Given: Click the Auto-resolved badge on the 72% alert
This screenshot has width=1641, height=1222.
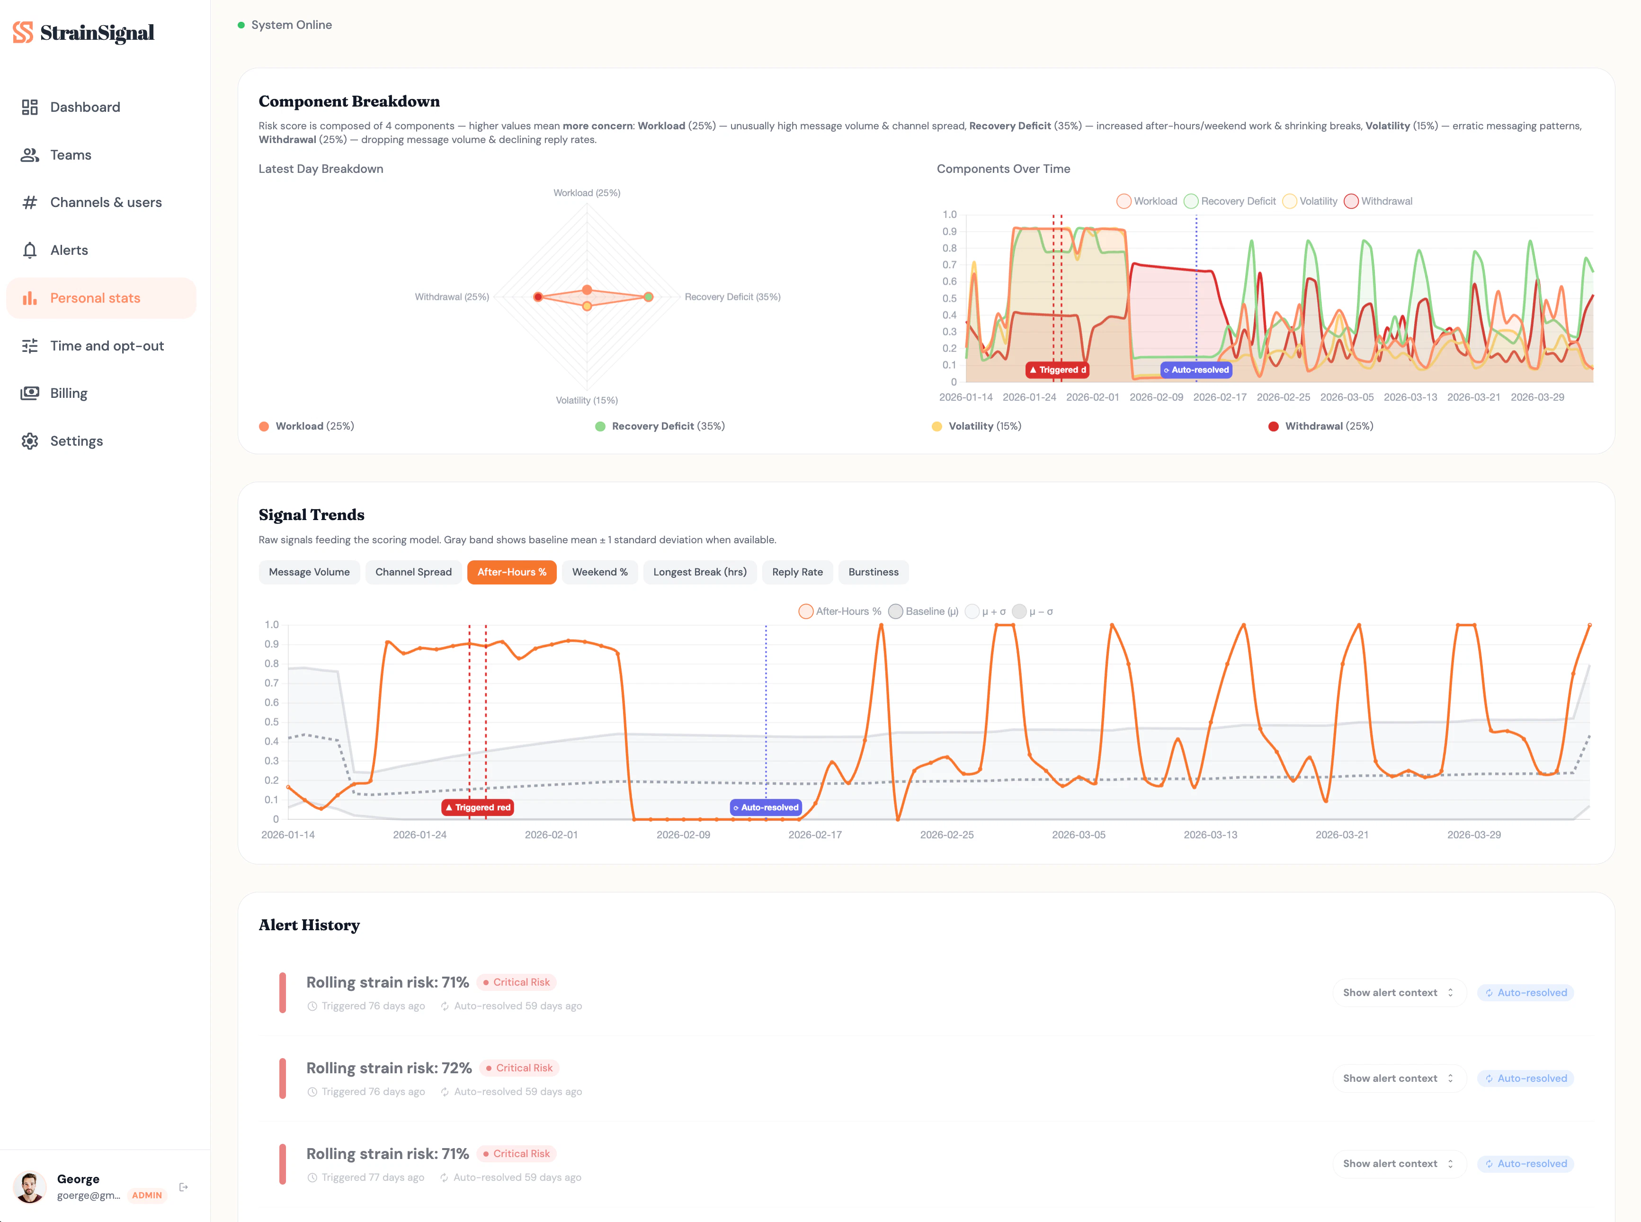Looking at the screenshot, I should 1525,1078.
